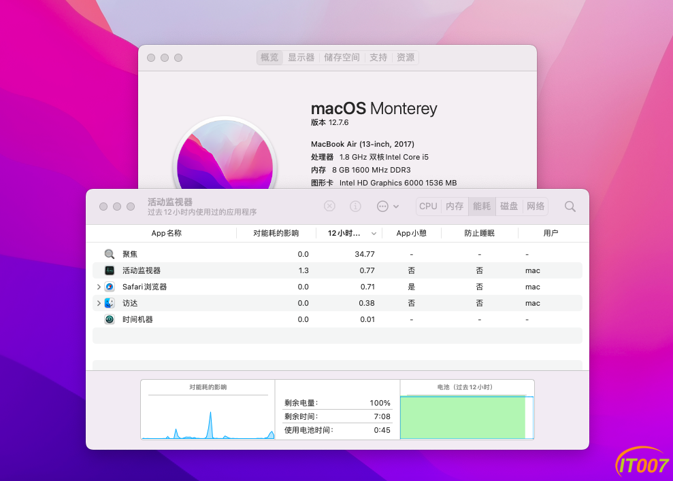Click the 时间机器 Time Machine icon
Screen dimensions: 673x481
coord(110,319)
